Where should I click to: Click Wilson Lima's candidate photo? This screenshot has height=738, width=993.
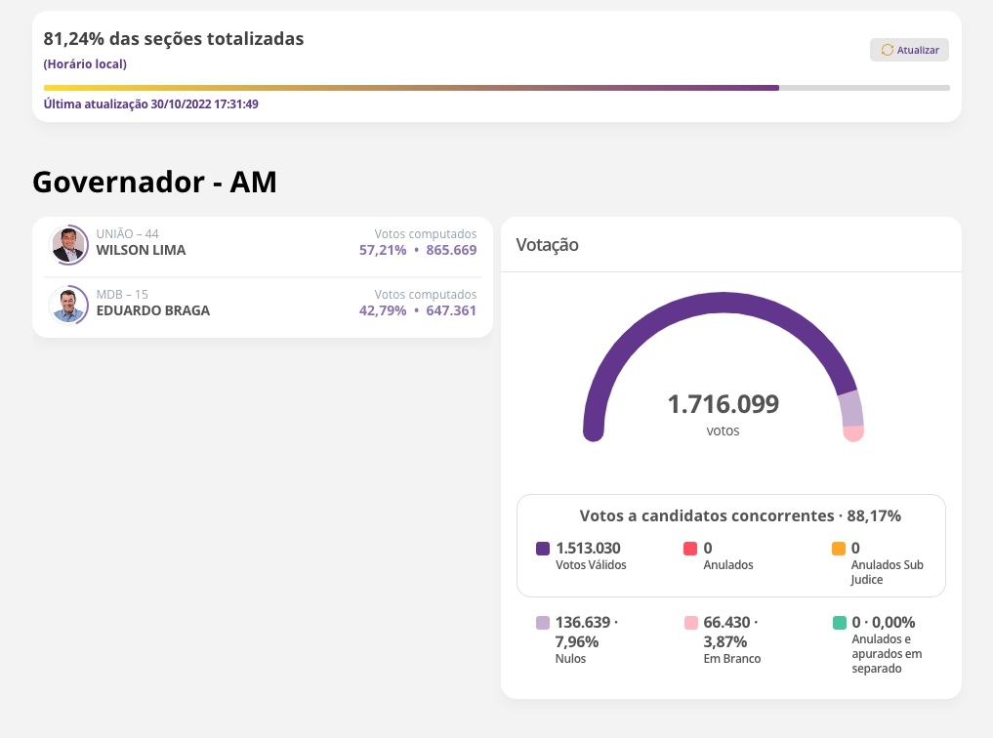click(x=68, y=245)
